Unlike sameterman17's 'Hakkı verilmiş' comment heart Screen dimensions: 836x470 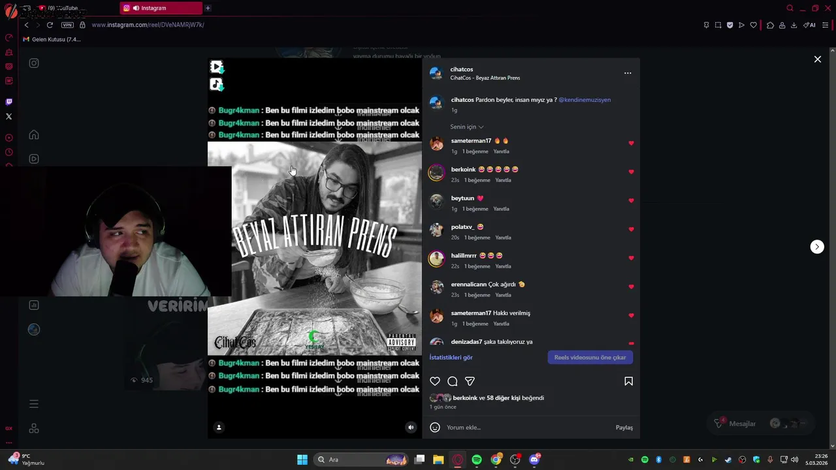(631, 315)
